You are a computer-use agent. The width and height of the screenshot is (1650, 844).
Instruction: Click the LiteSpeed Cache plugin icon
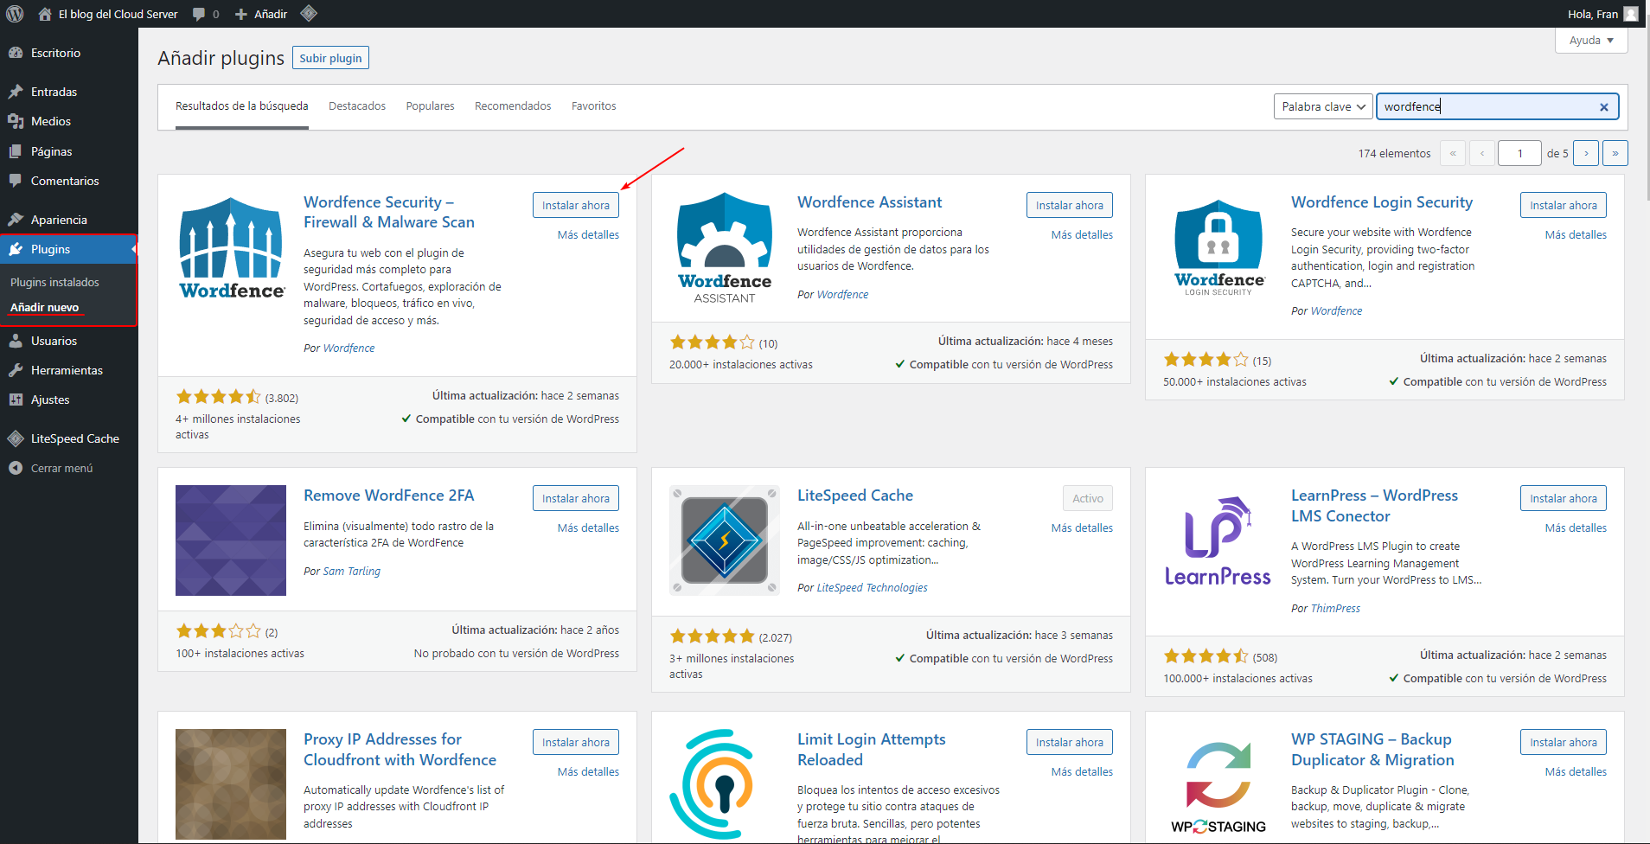click(725, 540)
